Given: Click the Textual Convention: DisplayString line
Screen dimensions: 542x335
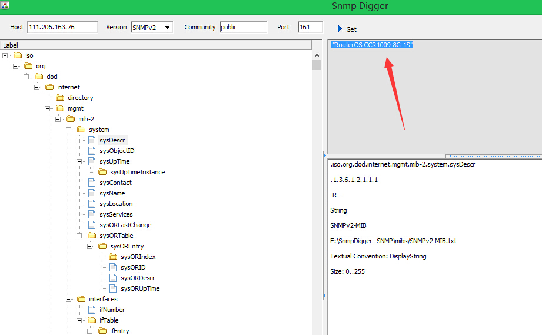Looking at the screenshot, I should (x=378, y=256).
